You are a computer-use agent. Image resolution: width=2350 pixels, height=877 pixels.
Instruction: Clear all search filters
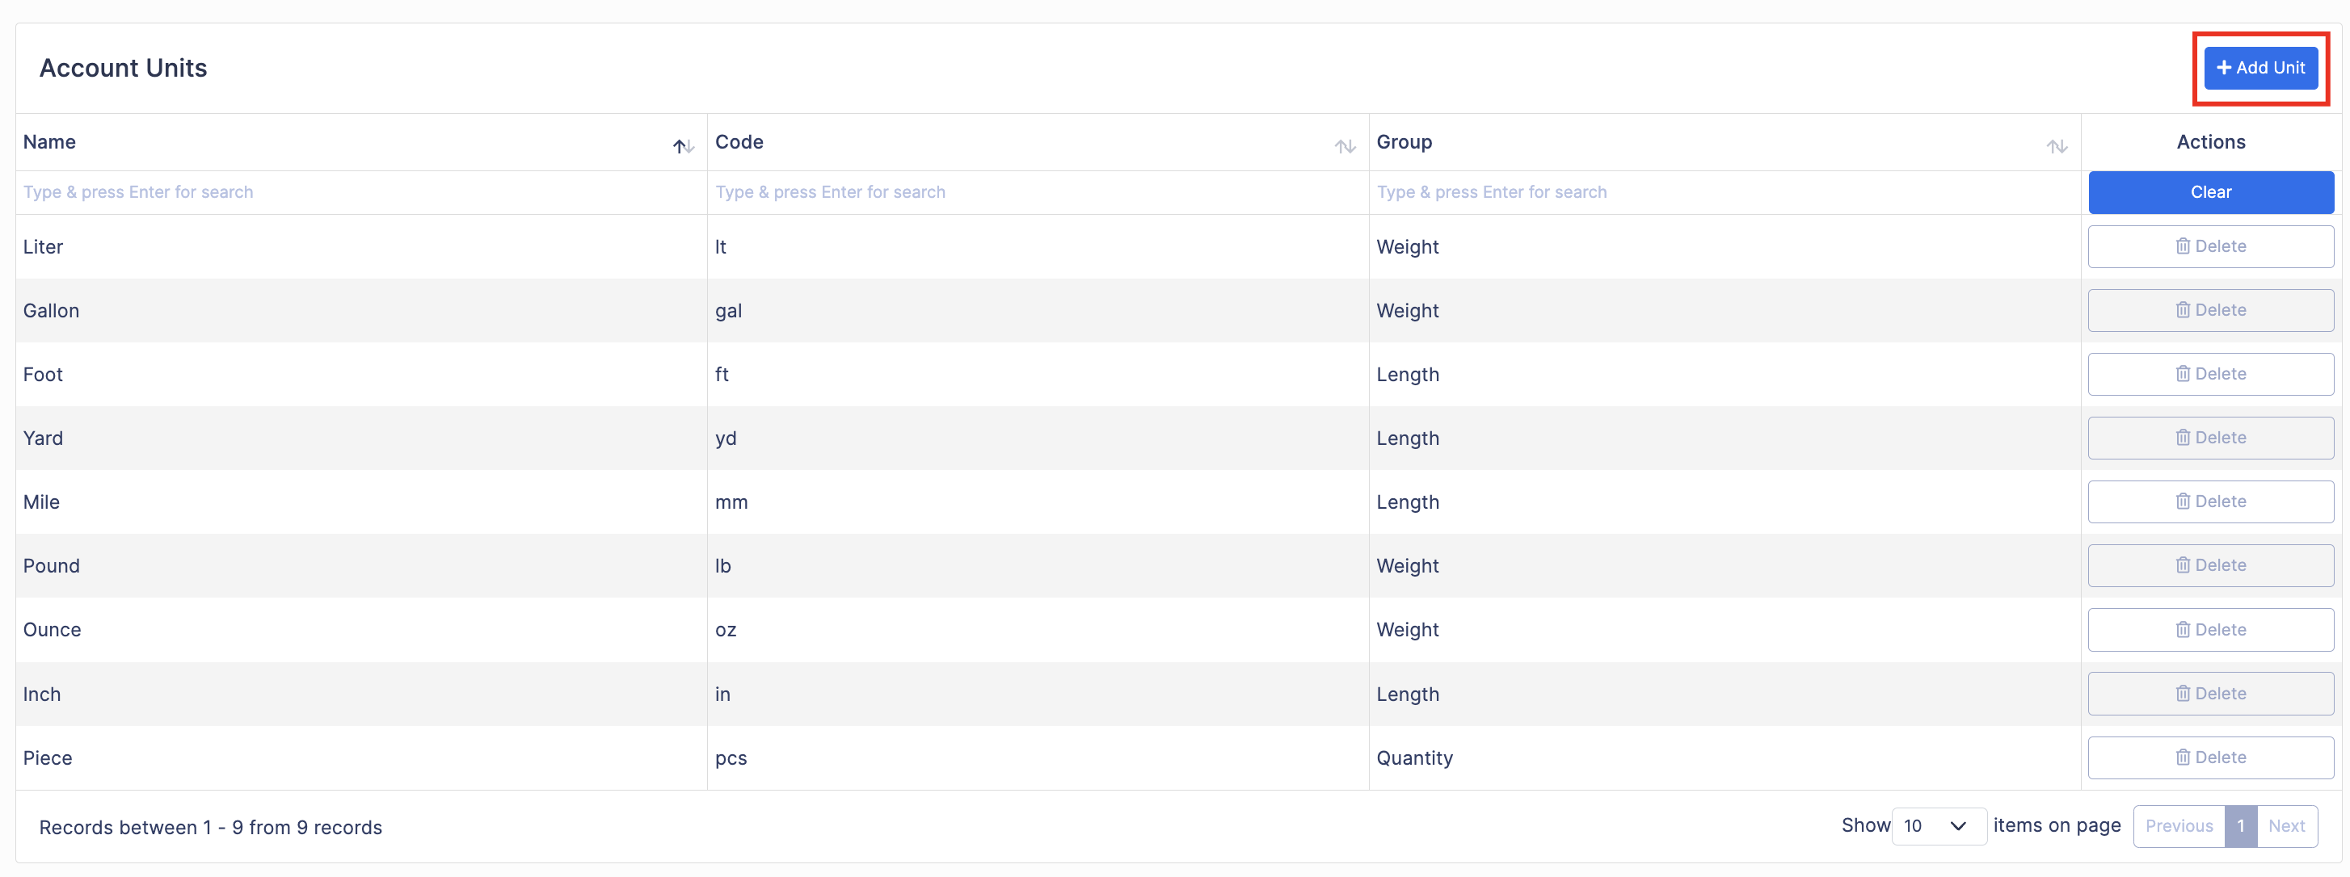click(2210, 192)
